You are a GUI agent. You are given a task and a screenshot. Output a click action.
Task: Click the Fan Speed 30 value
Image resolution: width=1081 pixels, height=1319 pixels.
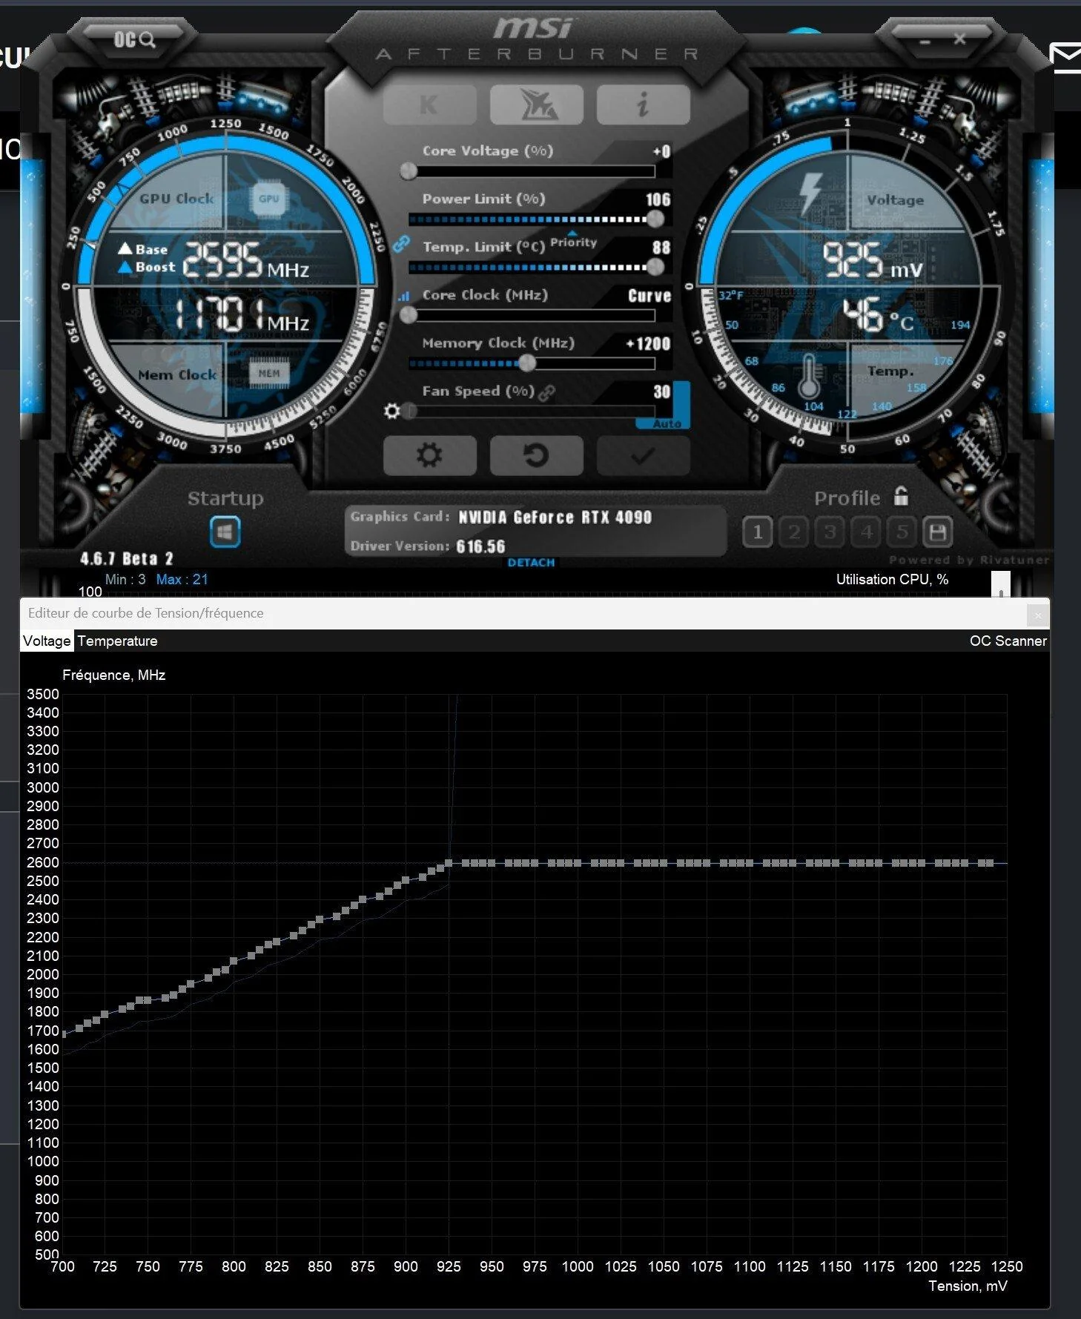[x=662, y=391]
